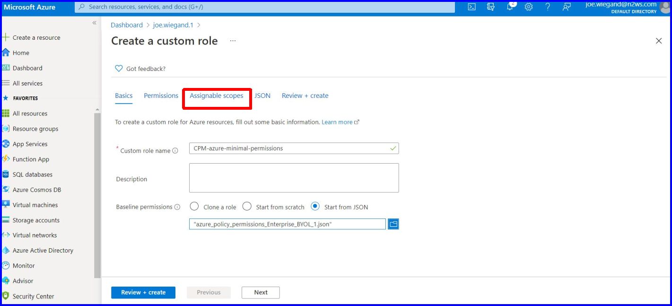
Task: Click the Review + create button
Action: 143,292
